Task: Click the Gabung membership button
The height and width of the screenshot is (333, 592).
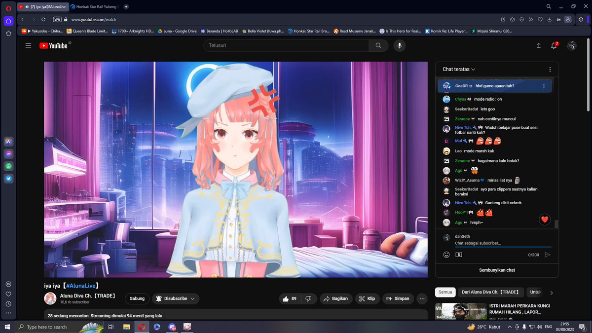Action: pyautogui.click(x=137, y=298)
